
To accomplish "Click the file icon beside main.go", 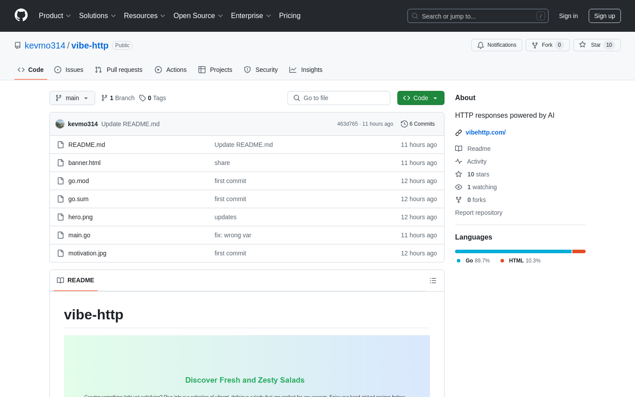I will [x=61, y=235].
